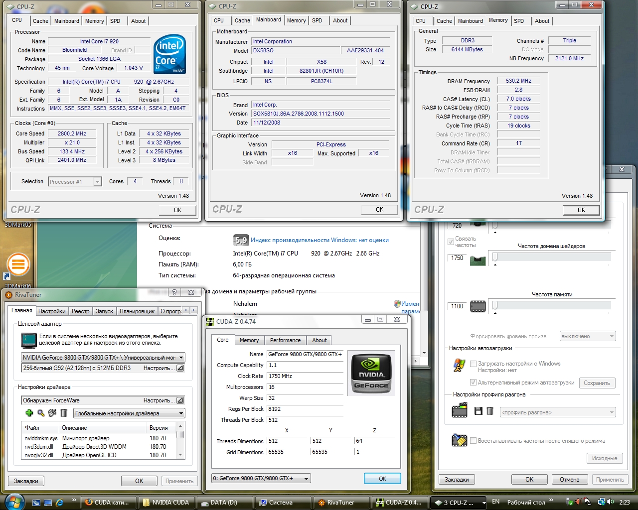This screenshot has width=638, height=510.
Task: Open SPD tab in Mainboard CPU-Z window
Action: pos(317,20)
